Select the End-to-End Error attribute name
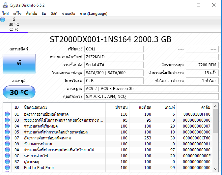 39,168
